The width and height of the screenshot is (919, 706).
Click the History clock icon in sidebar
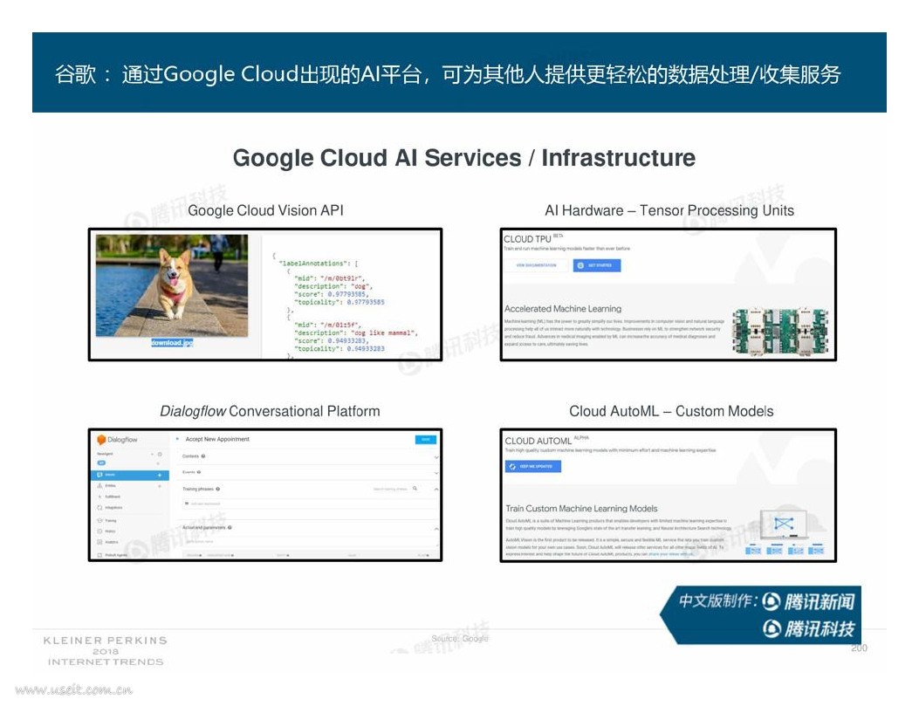(99, 531)
